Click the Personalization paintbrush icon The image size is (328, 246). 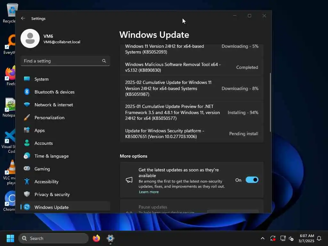[x=27, y=117]
